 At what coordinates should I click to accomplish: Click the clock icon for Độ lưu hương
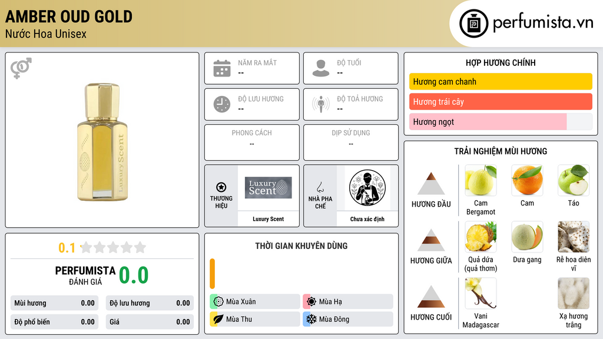pyautogui.click(x=222, y=104)
